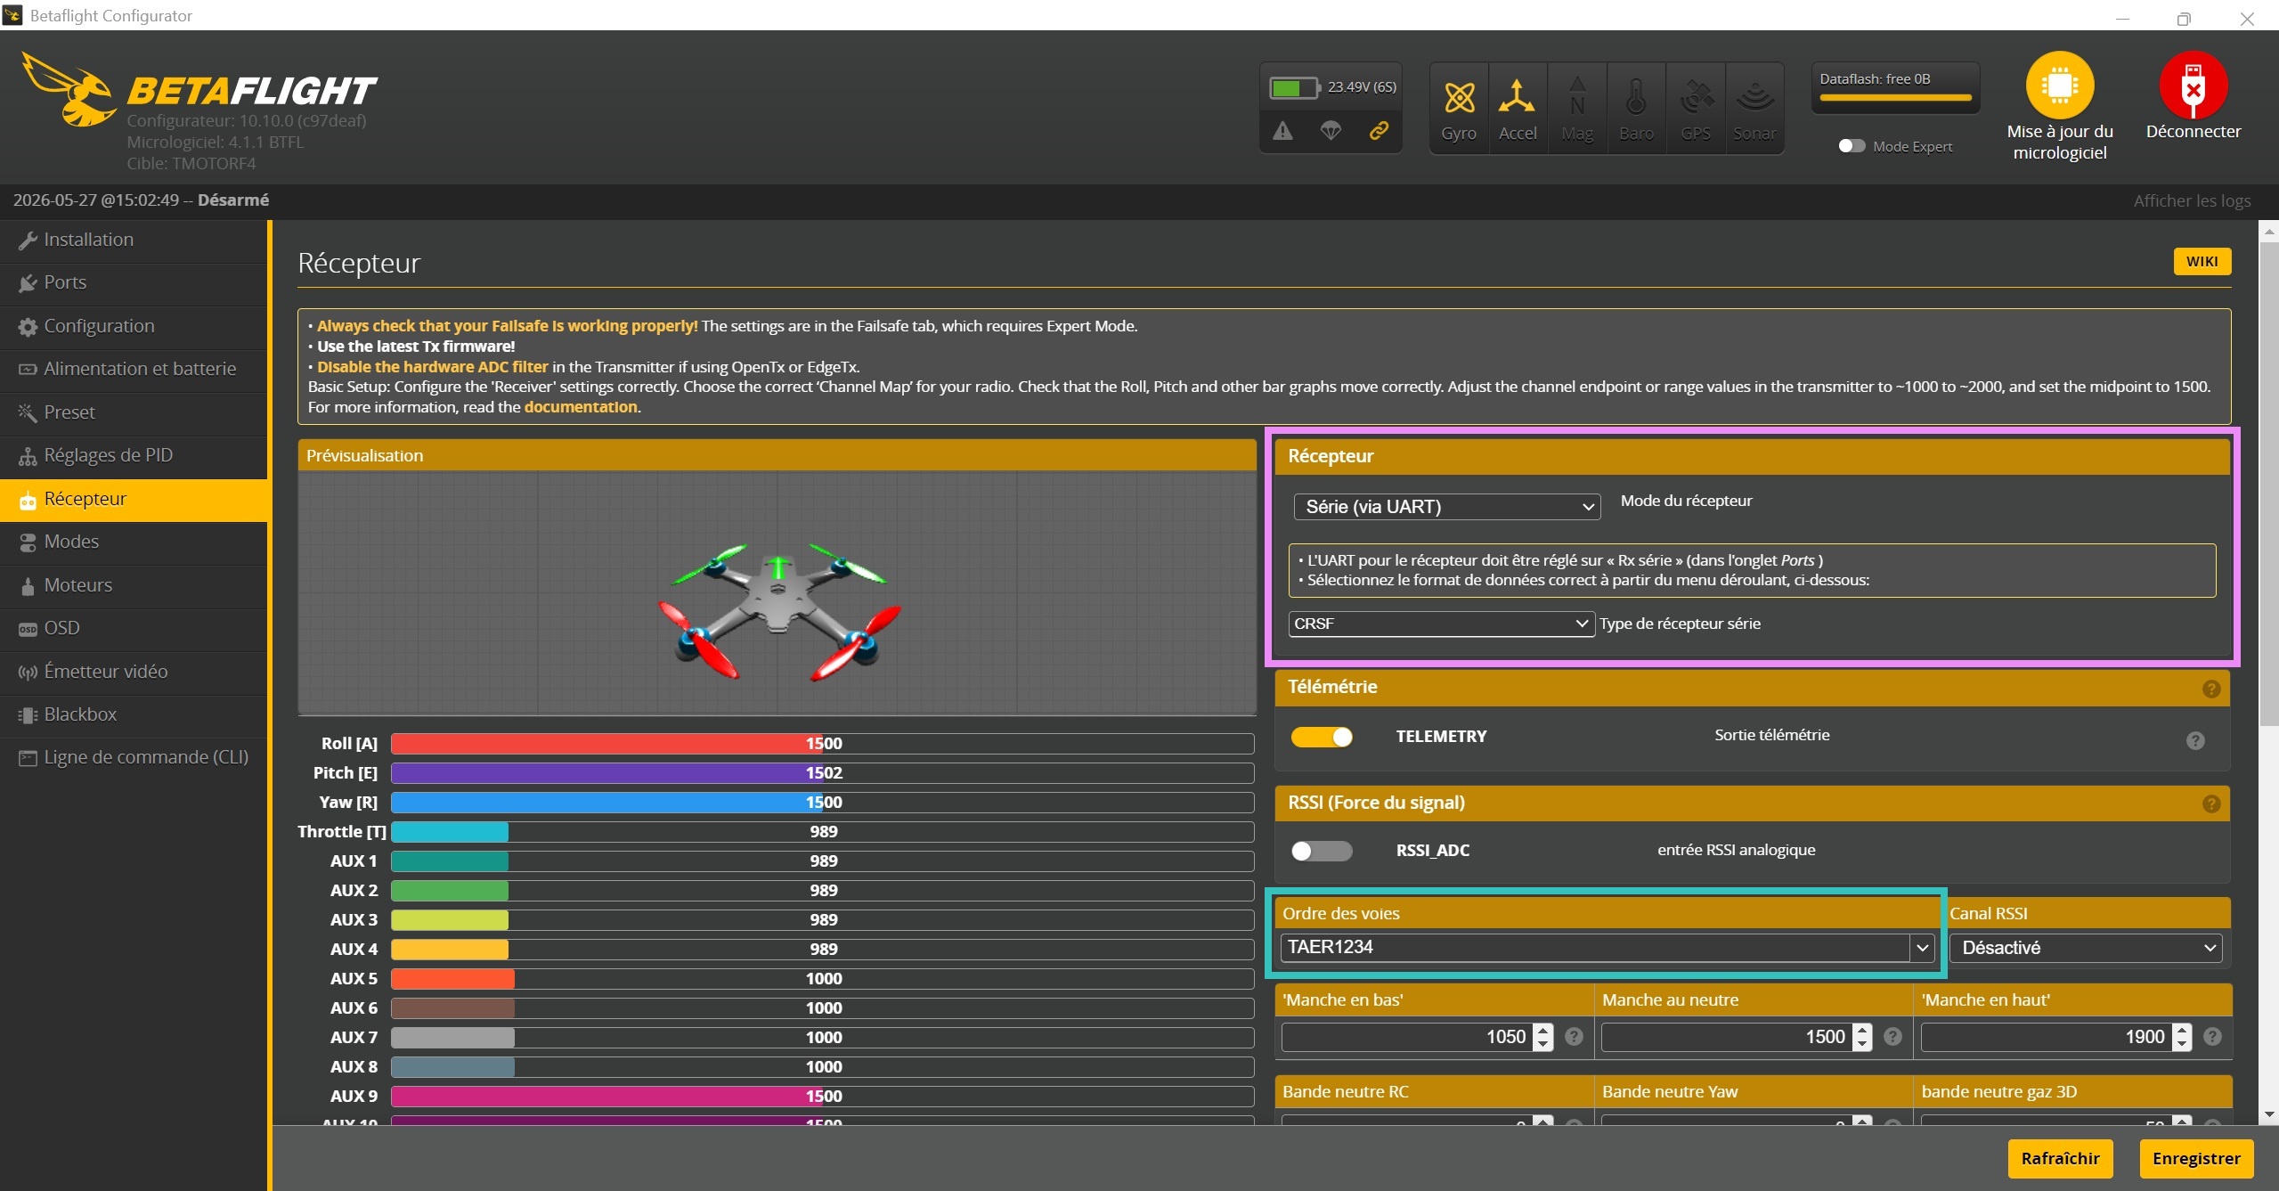
Task: Switch to the Modes tab
Action: 134,542
